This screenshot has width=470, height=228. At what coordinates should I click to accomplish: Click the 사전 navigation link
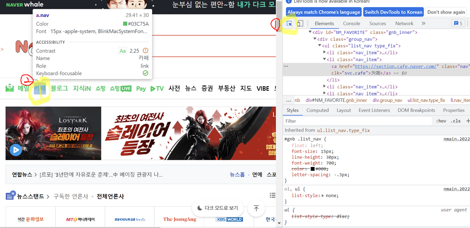tap(174, 88)
